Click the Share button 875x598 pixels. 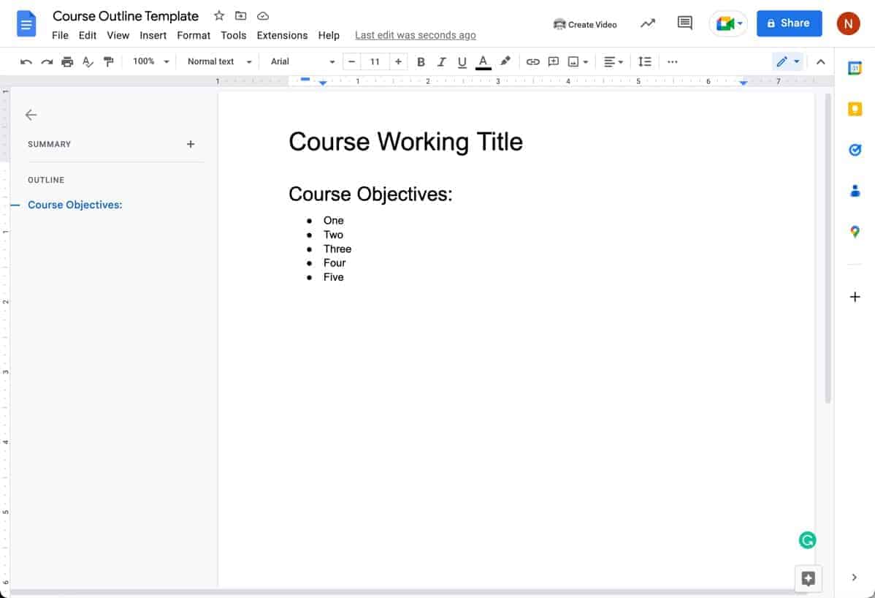[789, 23]
